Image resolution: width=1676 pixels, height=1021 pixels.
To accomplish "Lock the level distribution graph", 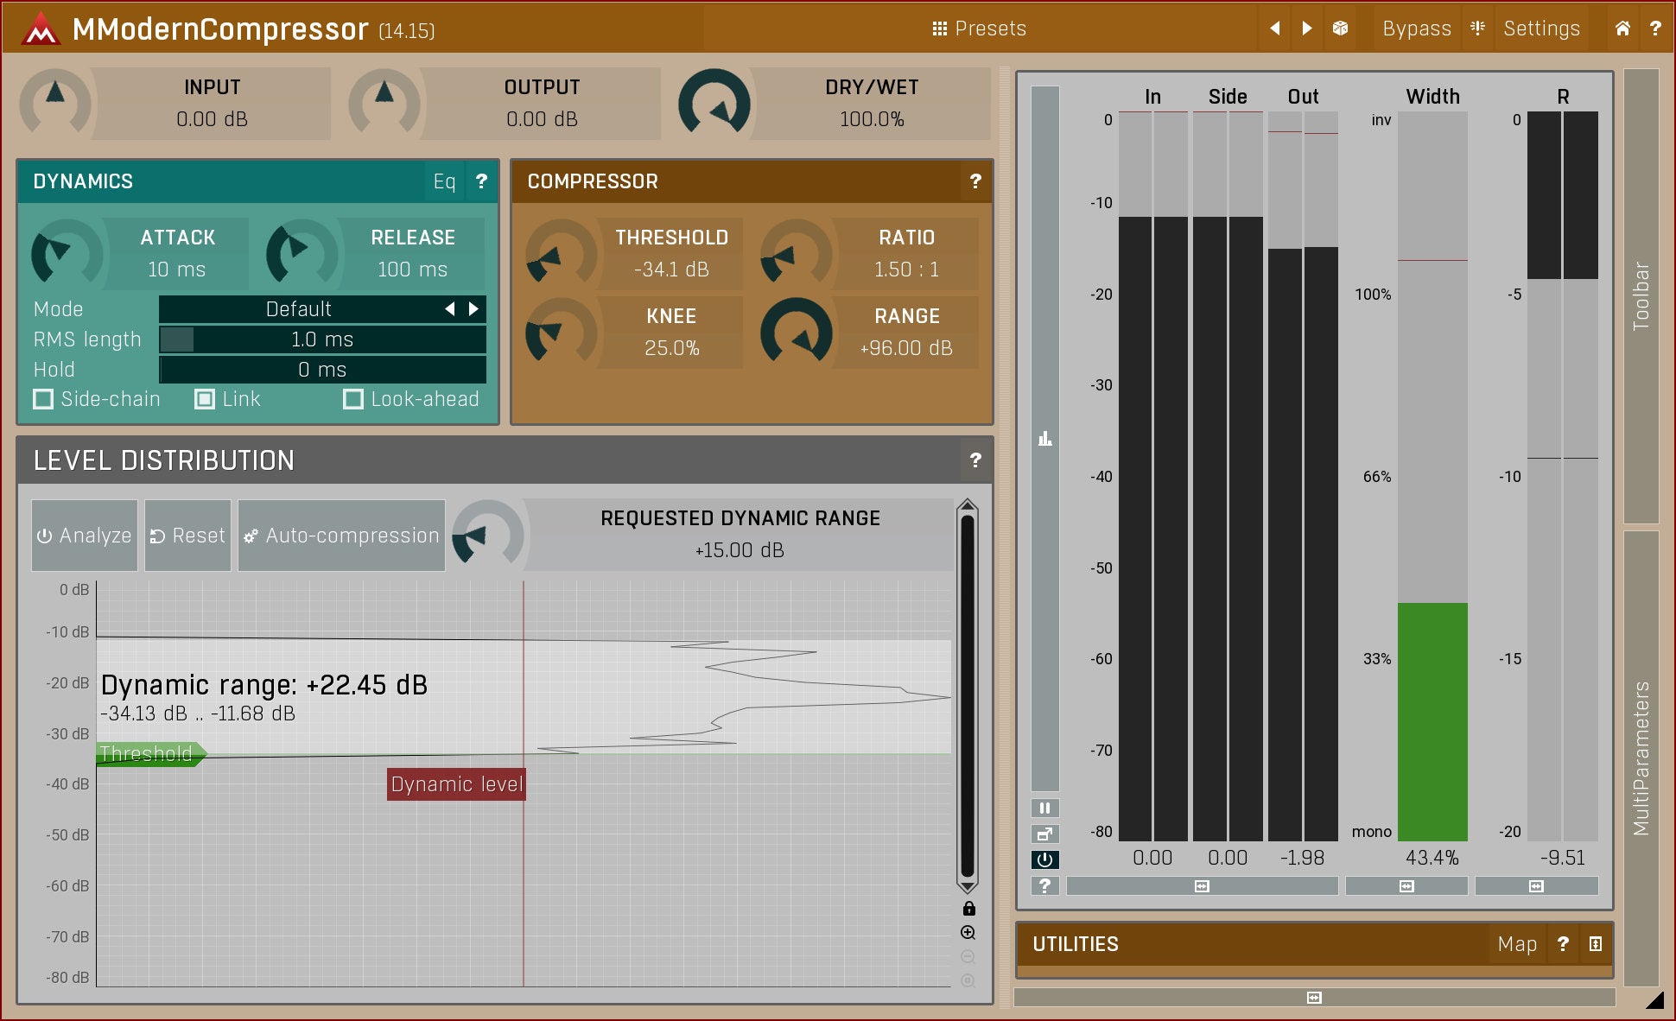I will (968, 909).
